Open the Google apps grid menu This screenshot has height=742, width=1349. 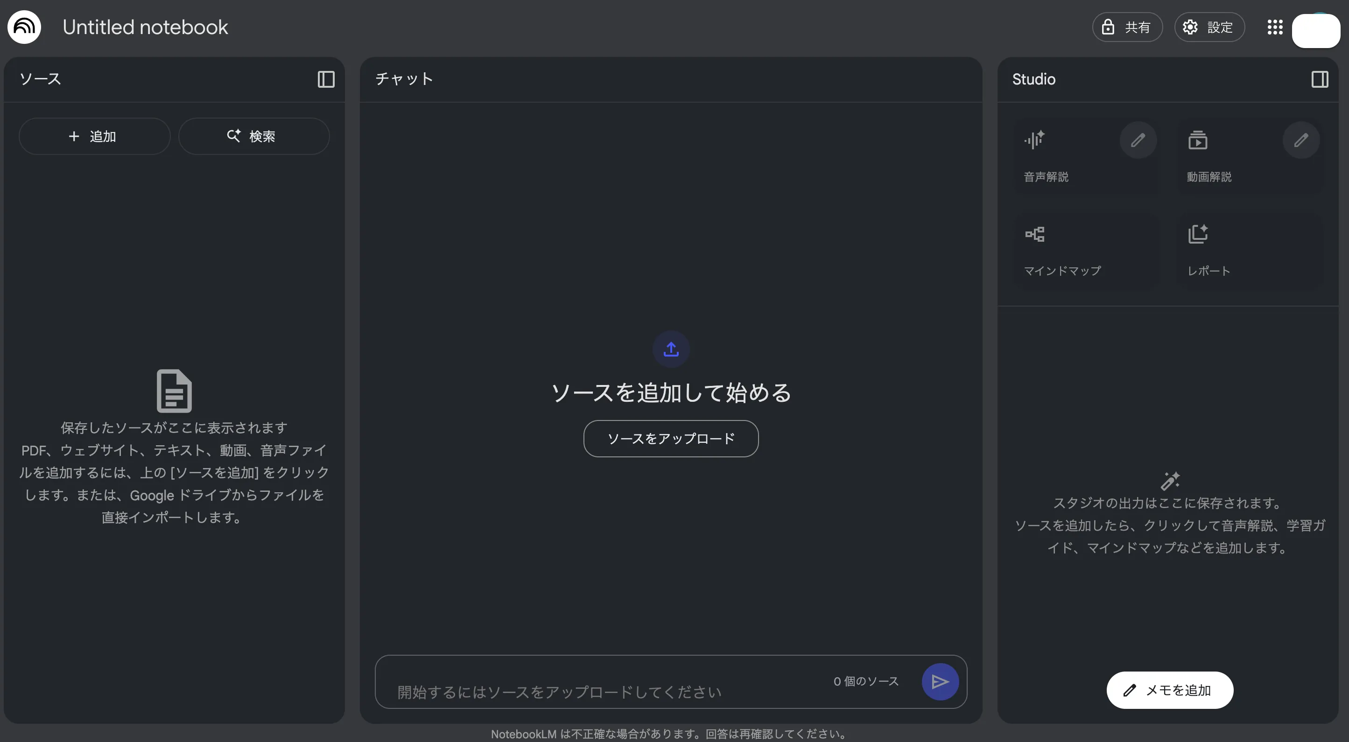click(1275, 27)
